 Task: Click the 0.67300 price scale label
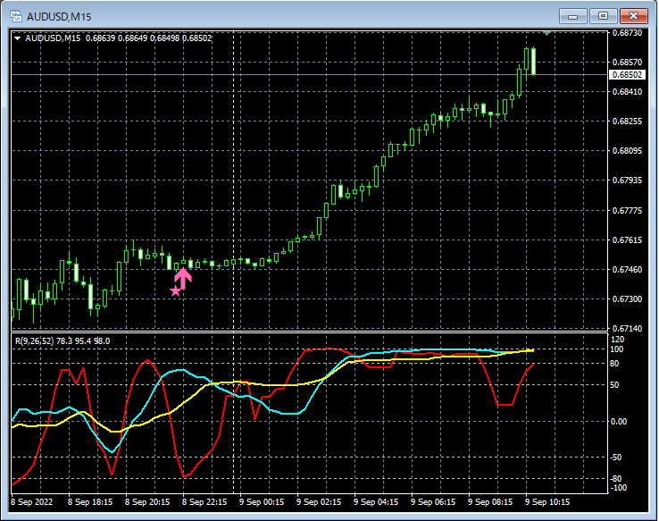(627, 299)
